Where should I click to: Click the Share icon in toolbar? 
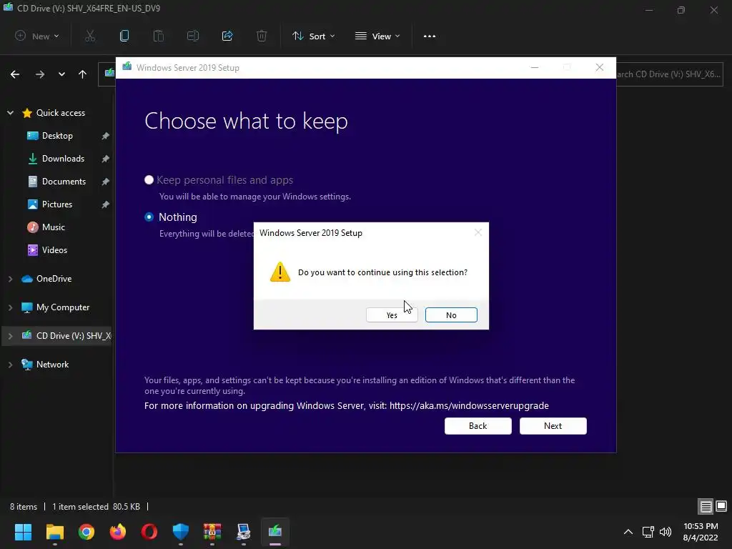[x=227, y=36]
